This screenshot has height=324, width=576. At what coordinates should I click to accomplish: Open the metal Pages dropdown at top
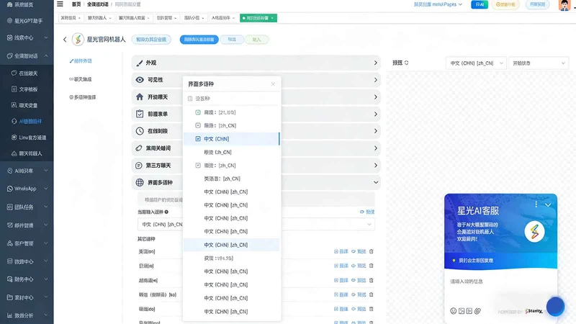point(438,4)
